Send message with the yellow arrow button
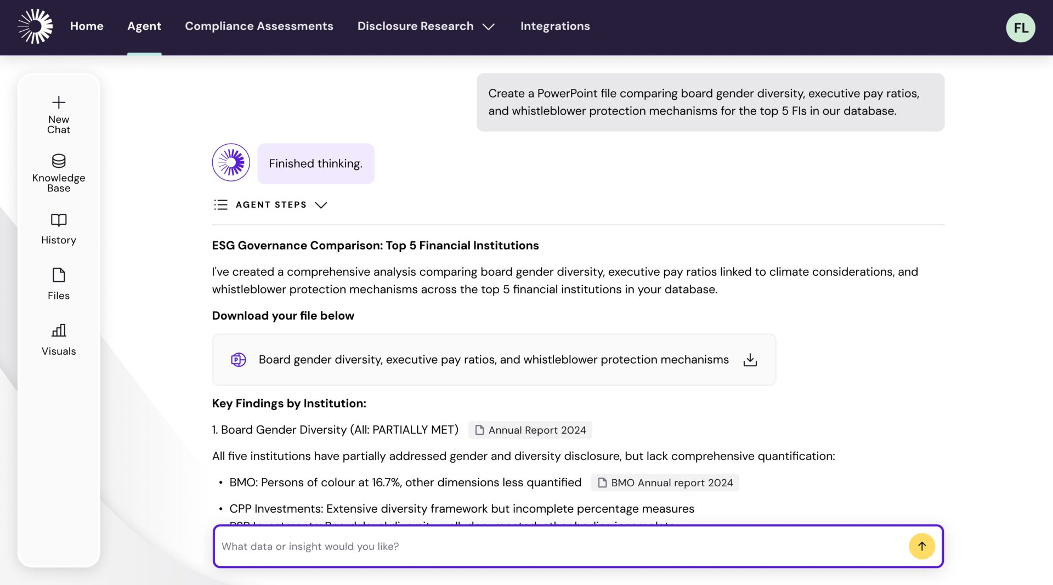Image resolution: width=1053 pixels, height=585 pixels. (x=921, y=546)
